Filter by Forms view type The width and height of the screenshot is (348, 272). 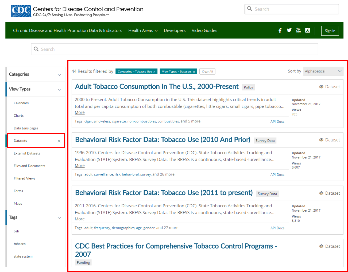pos(18,191)
